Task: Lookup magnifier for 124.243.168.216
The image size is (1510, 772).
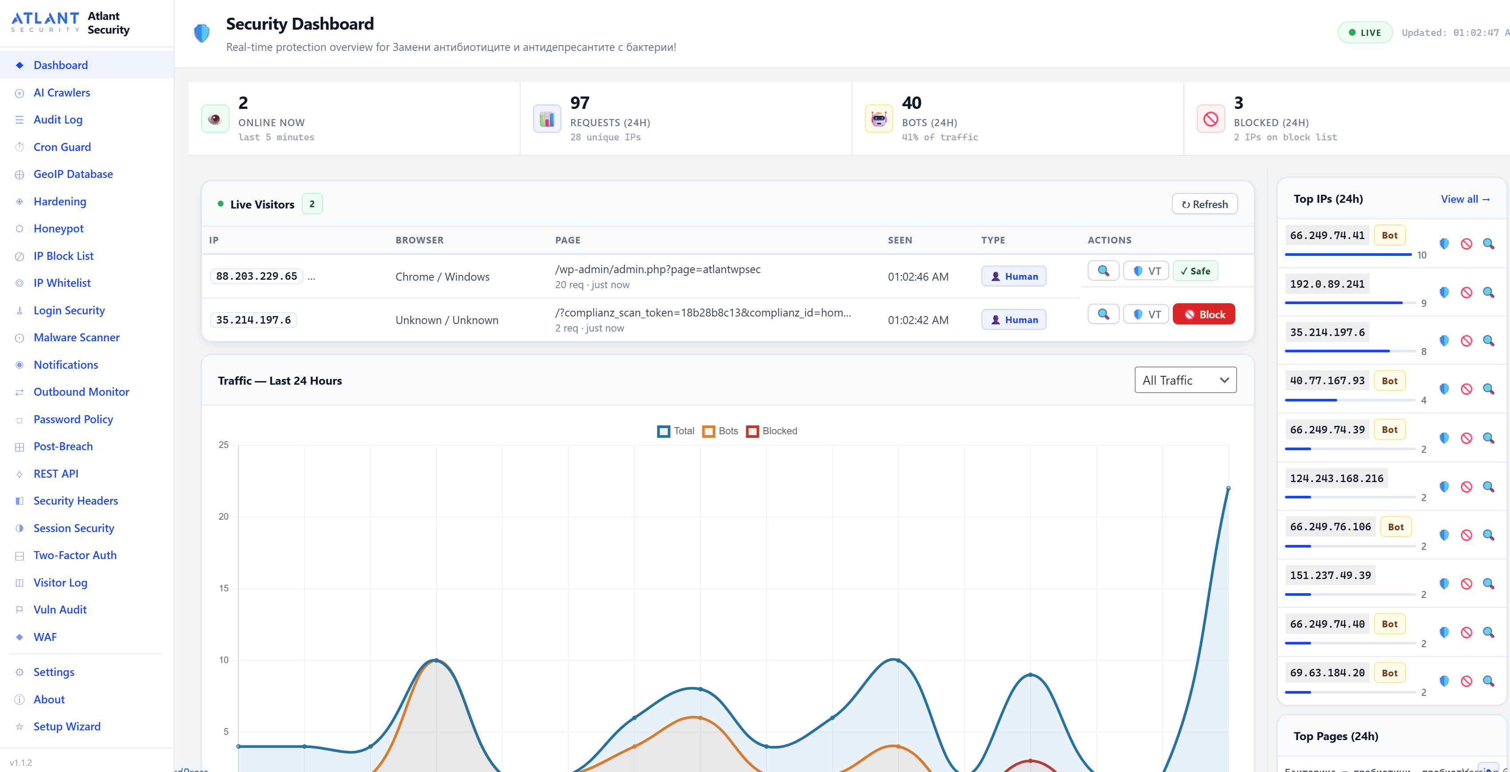Action: coord(1488,487)
